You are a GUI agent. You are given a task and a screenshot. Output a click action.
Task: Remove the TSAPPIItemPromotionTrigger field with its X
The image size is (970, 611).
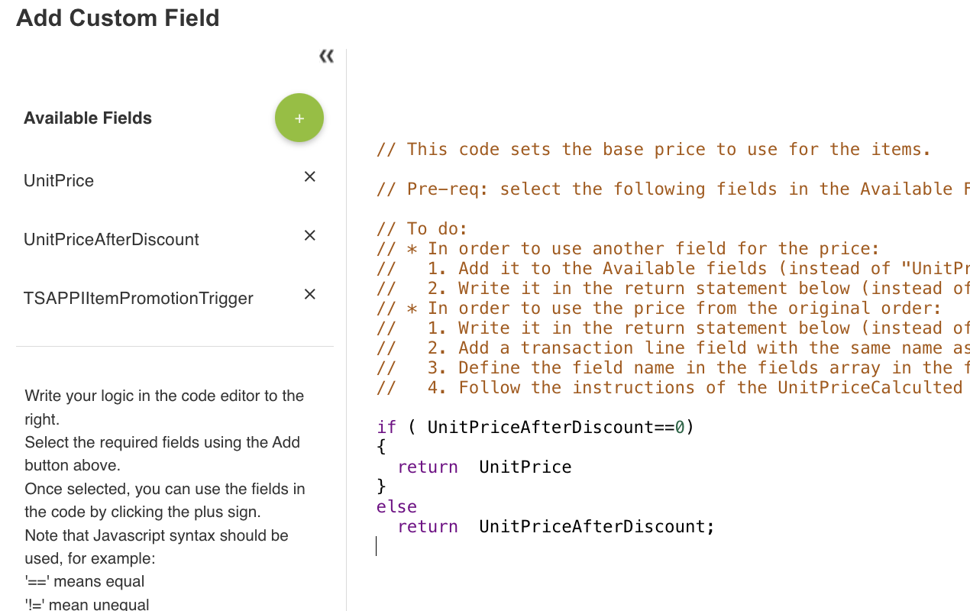coord(310,294)
